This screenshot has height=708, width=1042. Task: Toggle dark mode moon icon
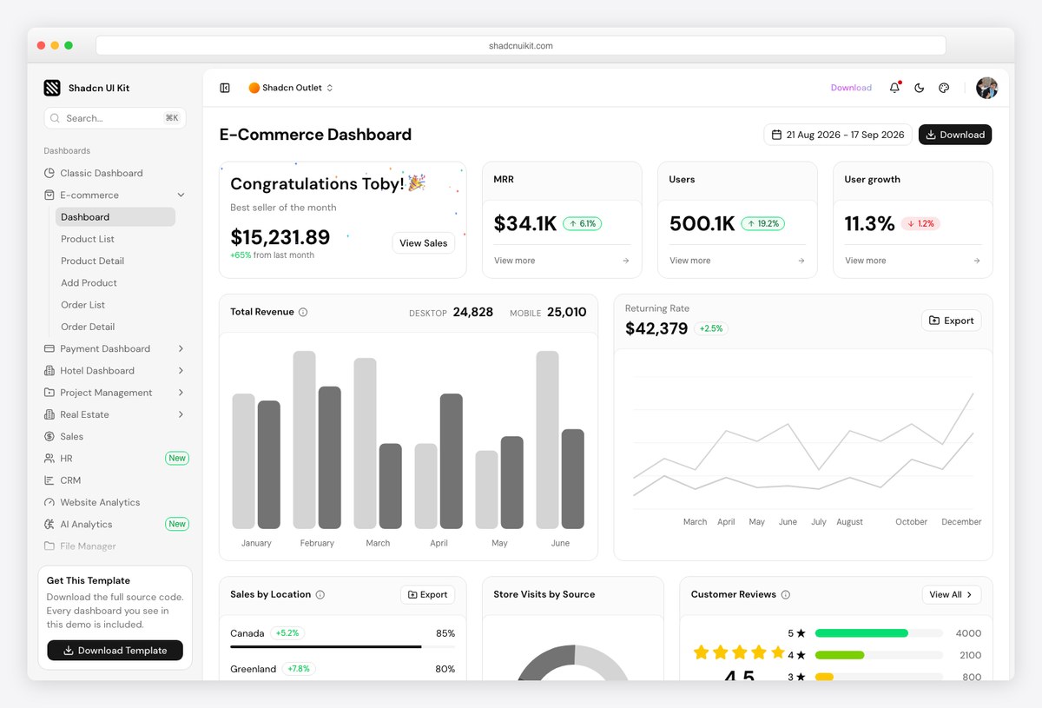pyautogui.click(x=920, y=88)
